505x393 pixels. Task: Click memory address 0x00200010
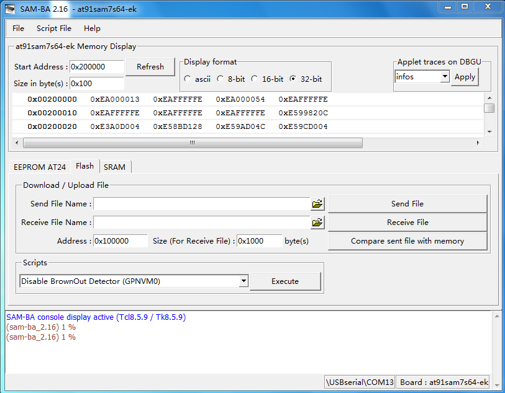(52, 113)
